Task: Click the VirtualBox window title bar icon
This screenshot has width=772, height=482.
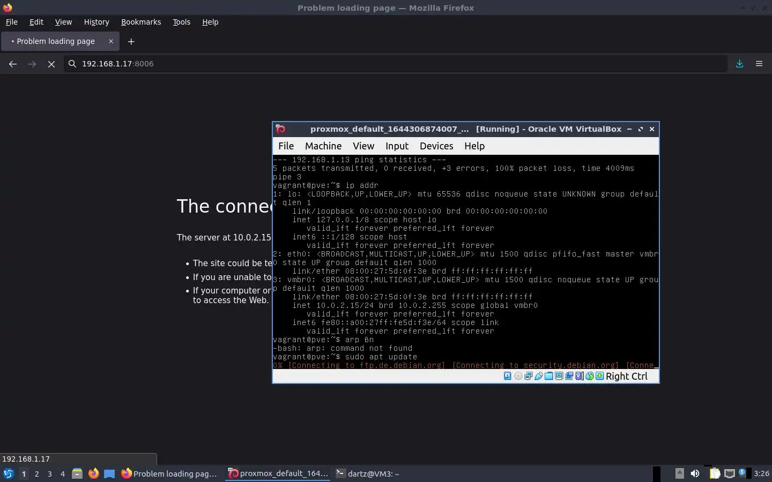Action: coord(280,129)
